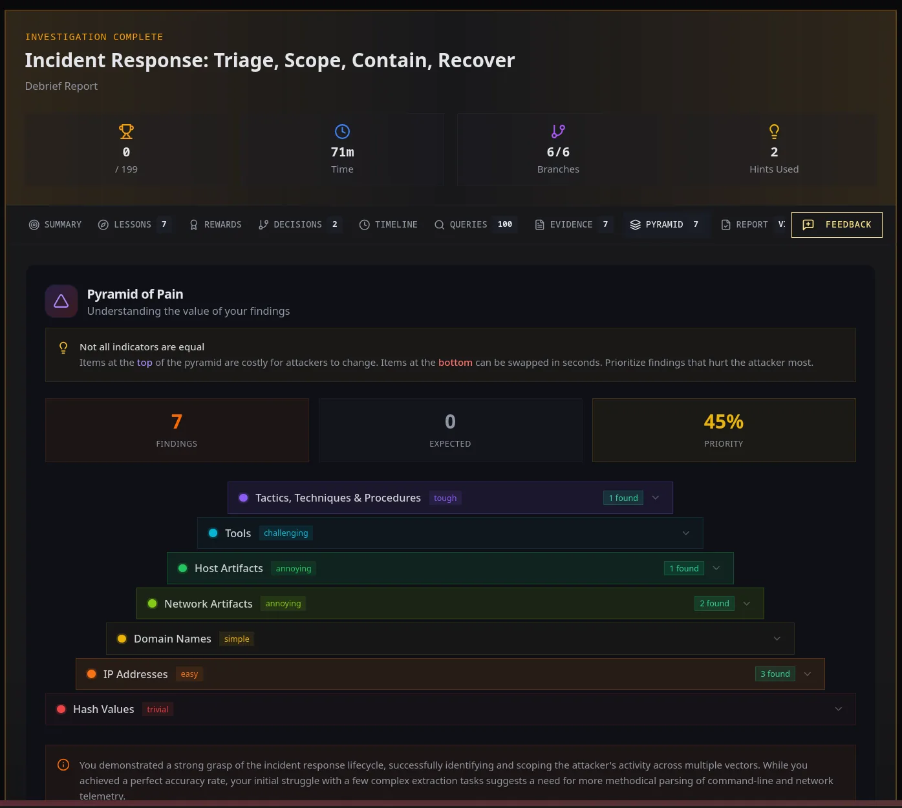Click the info icon beside the feedback paragraph
Screen dimensions: 902x808
click(x=63, y=765)
